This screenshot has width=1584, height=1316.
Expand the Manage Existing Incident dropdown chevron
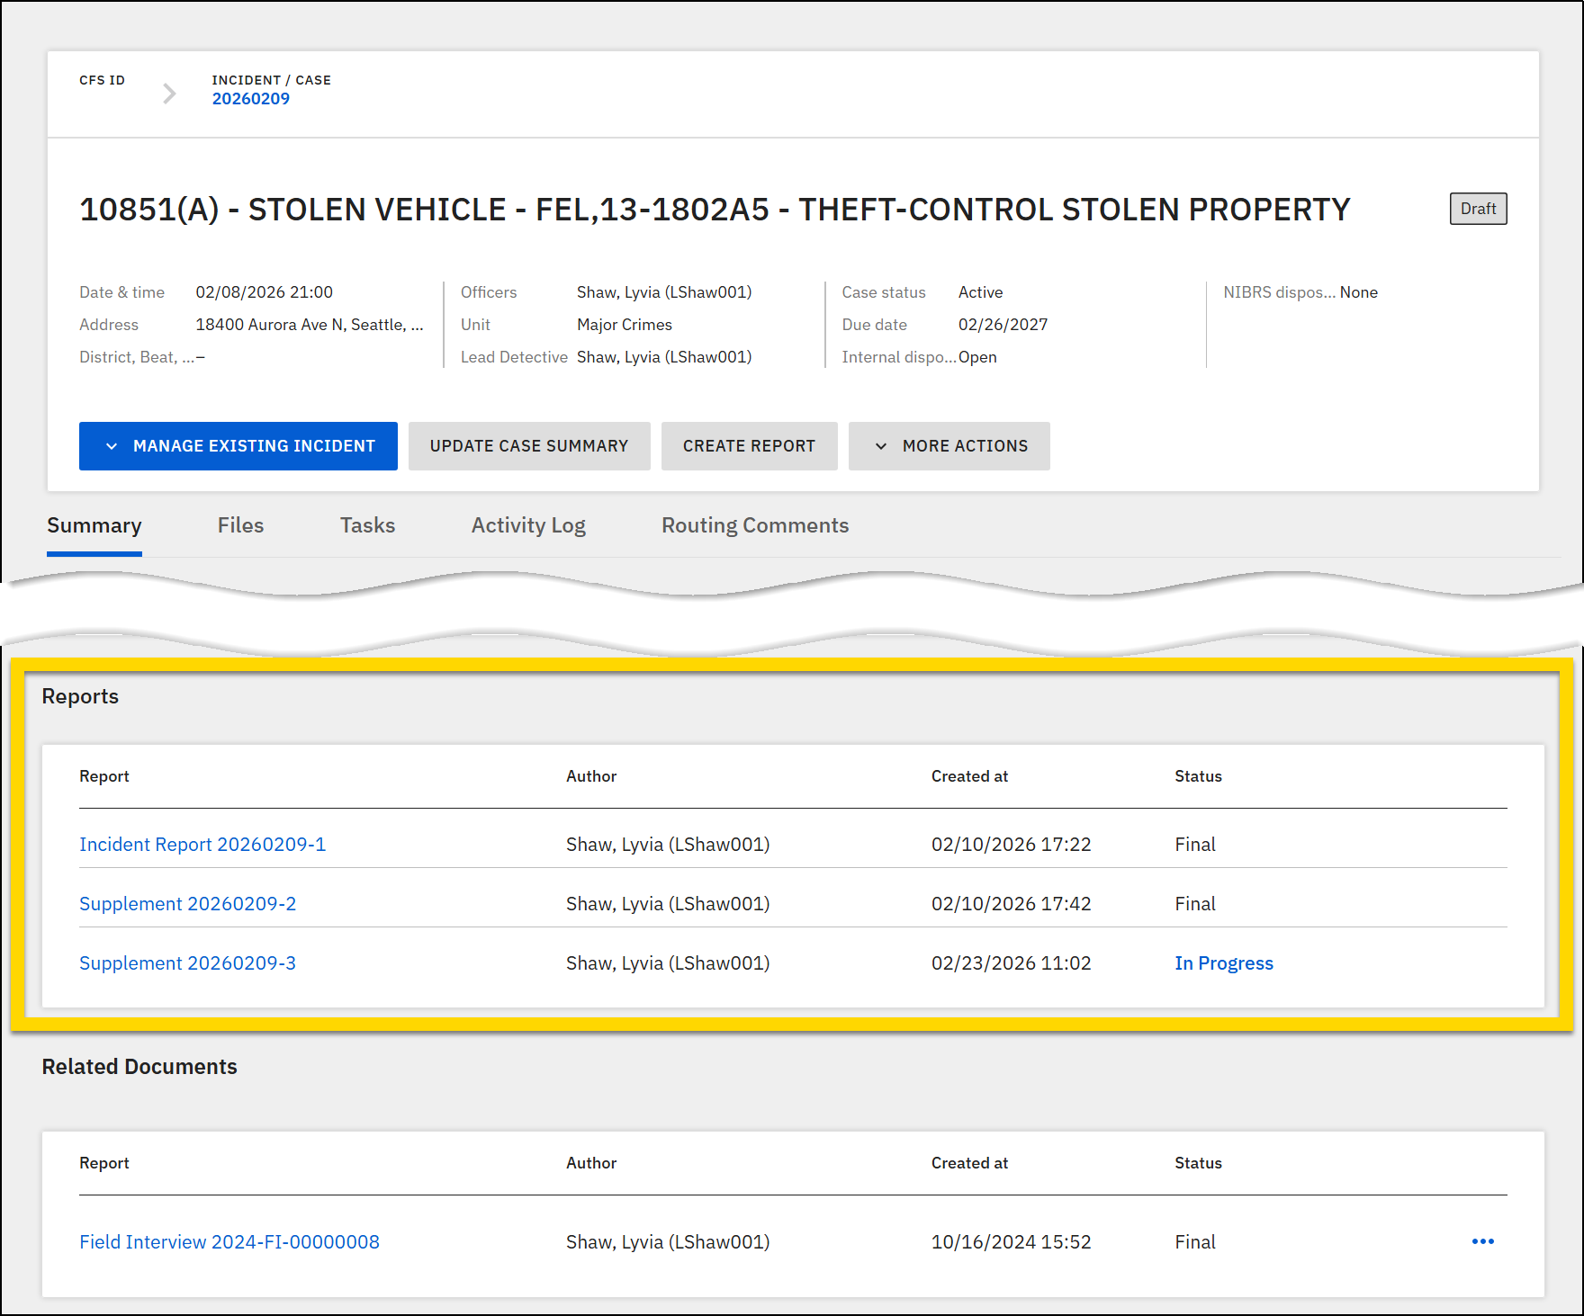coord(112,446)
